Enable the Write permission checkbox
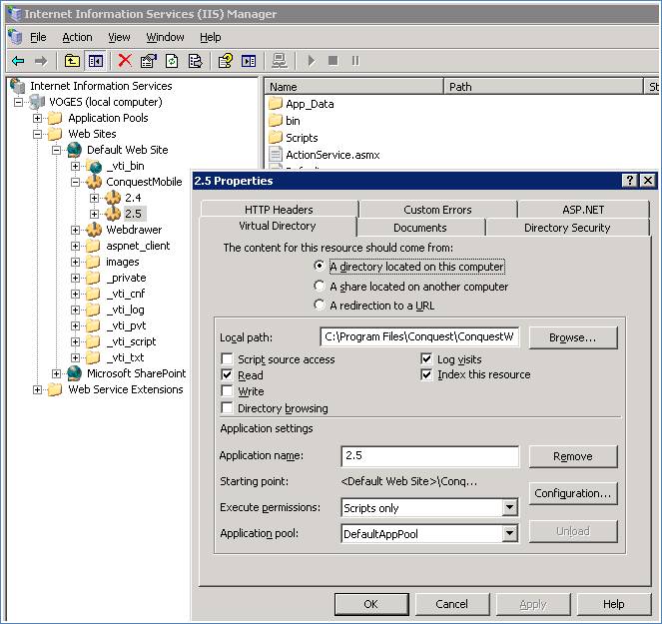 (227, 391)
